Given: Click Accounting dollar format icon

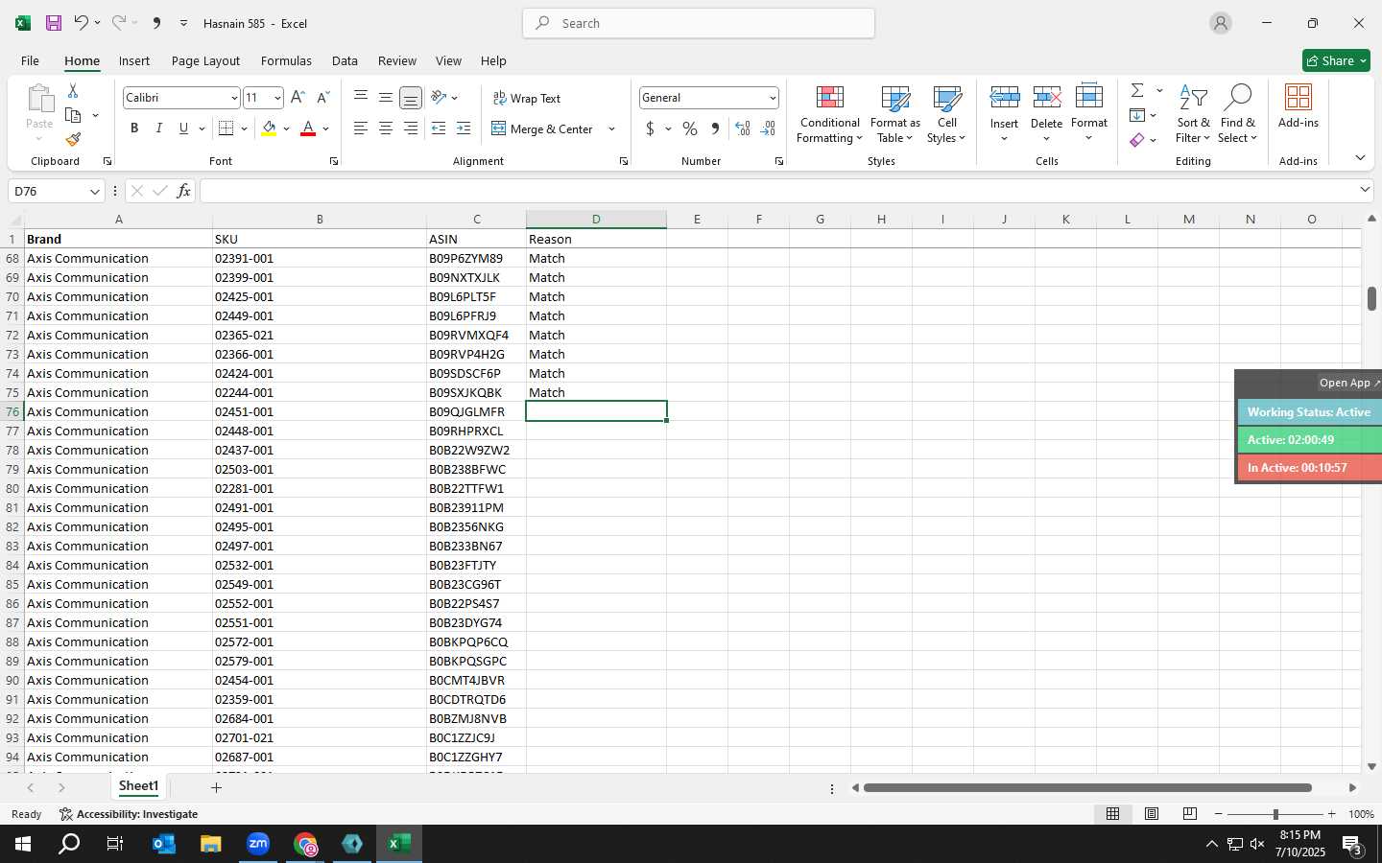Looking at the screenshot, I should point(651,128).
